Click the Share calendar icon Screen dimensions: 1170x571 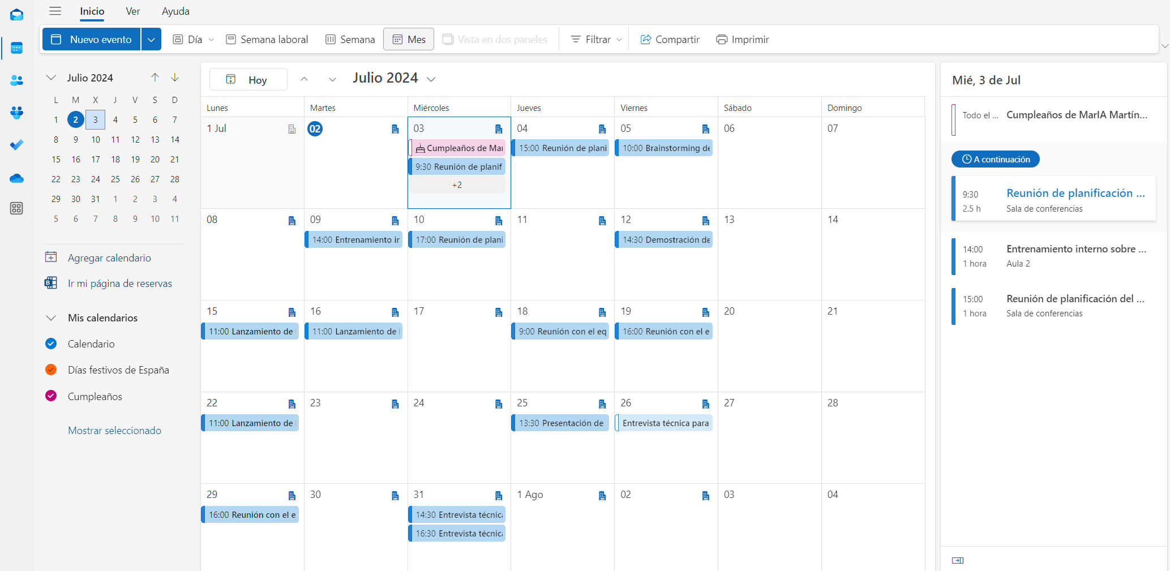tap(645, 39)
